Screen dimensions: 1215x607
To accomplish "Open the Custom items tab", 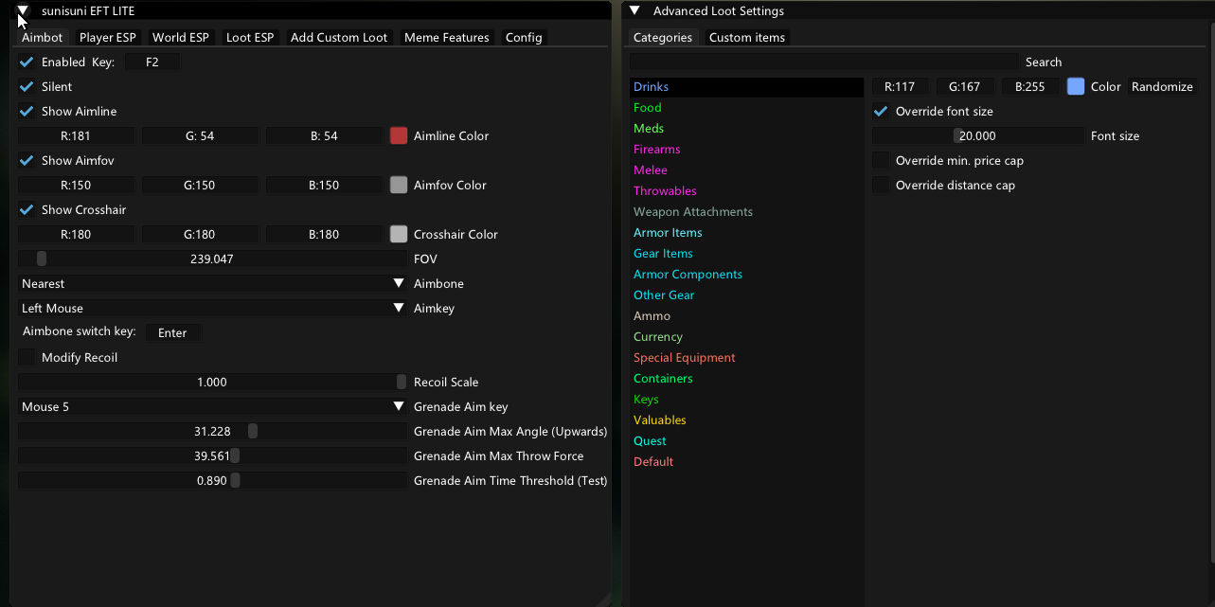I will coord(746,37).
